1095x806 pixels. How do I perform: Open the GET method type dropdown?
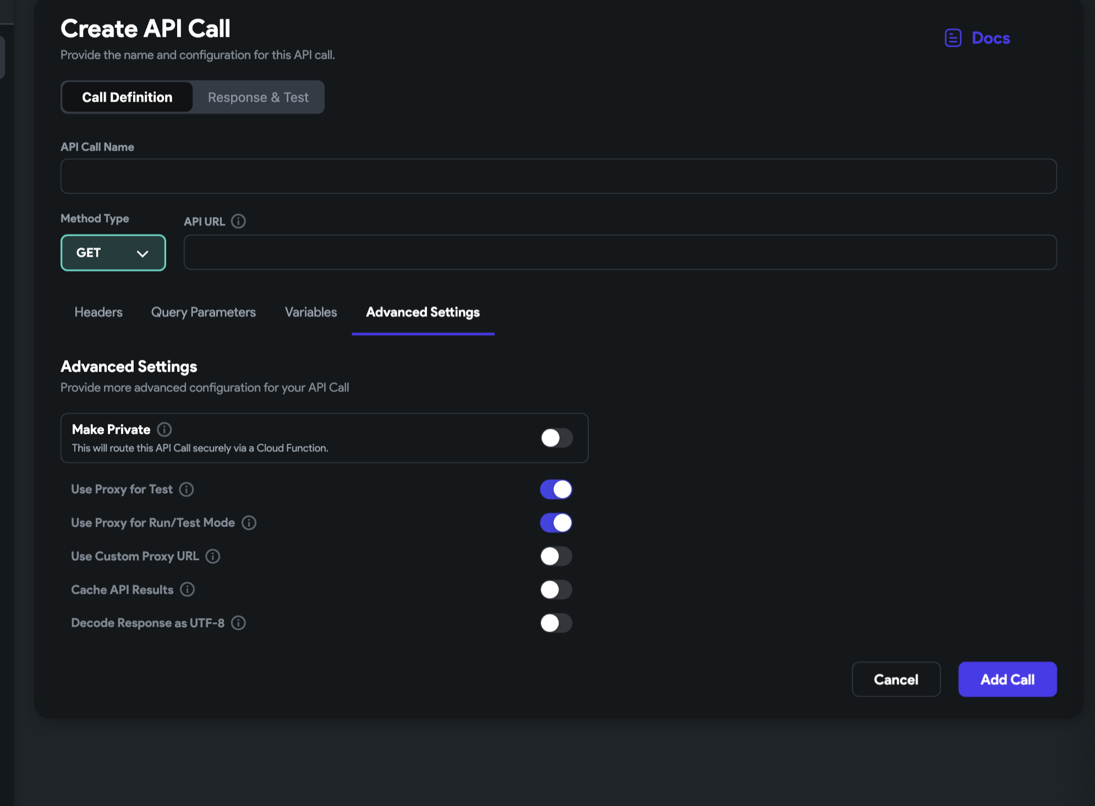[x=113, y=253]
